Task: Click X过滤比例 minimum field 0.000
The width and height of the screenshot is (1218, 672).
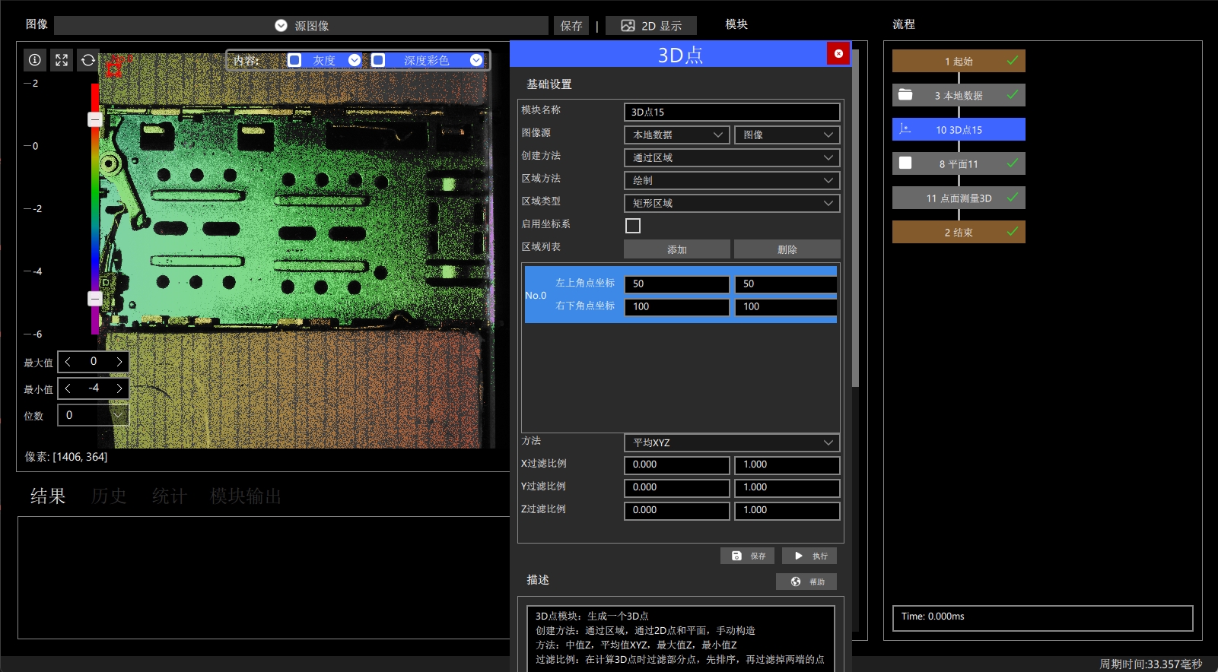Action: click(677, 464)
